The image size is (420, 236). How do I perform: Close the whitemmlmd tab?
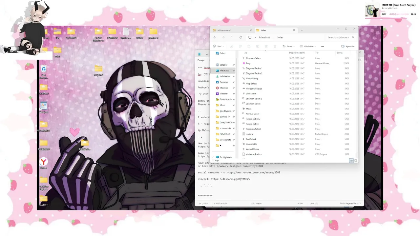click(250, 30)
